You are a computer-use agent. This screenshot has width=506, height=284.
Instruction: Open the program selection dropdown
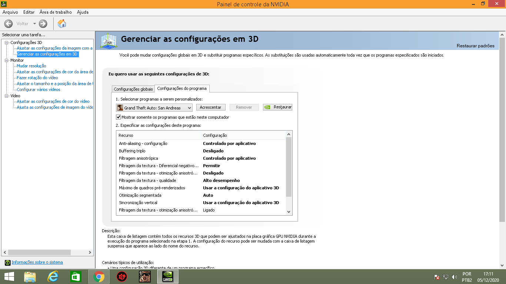point(154,108)
